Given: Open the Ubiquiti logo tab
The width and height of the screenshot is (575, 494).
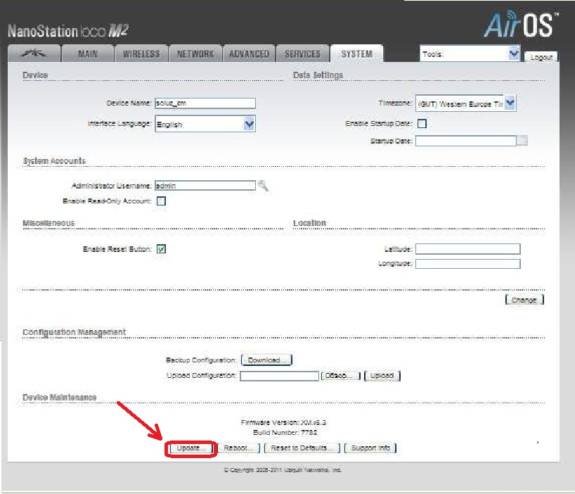Looking at the screenshot, I should pos(34,53).
